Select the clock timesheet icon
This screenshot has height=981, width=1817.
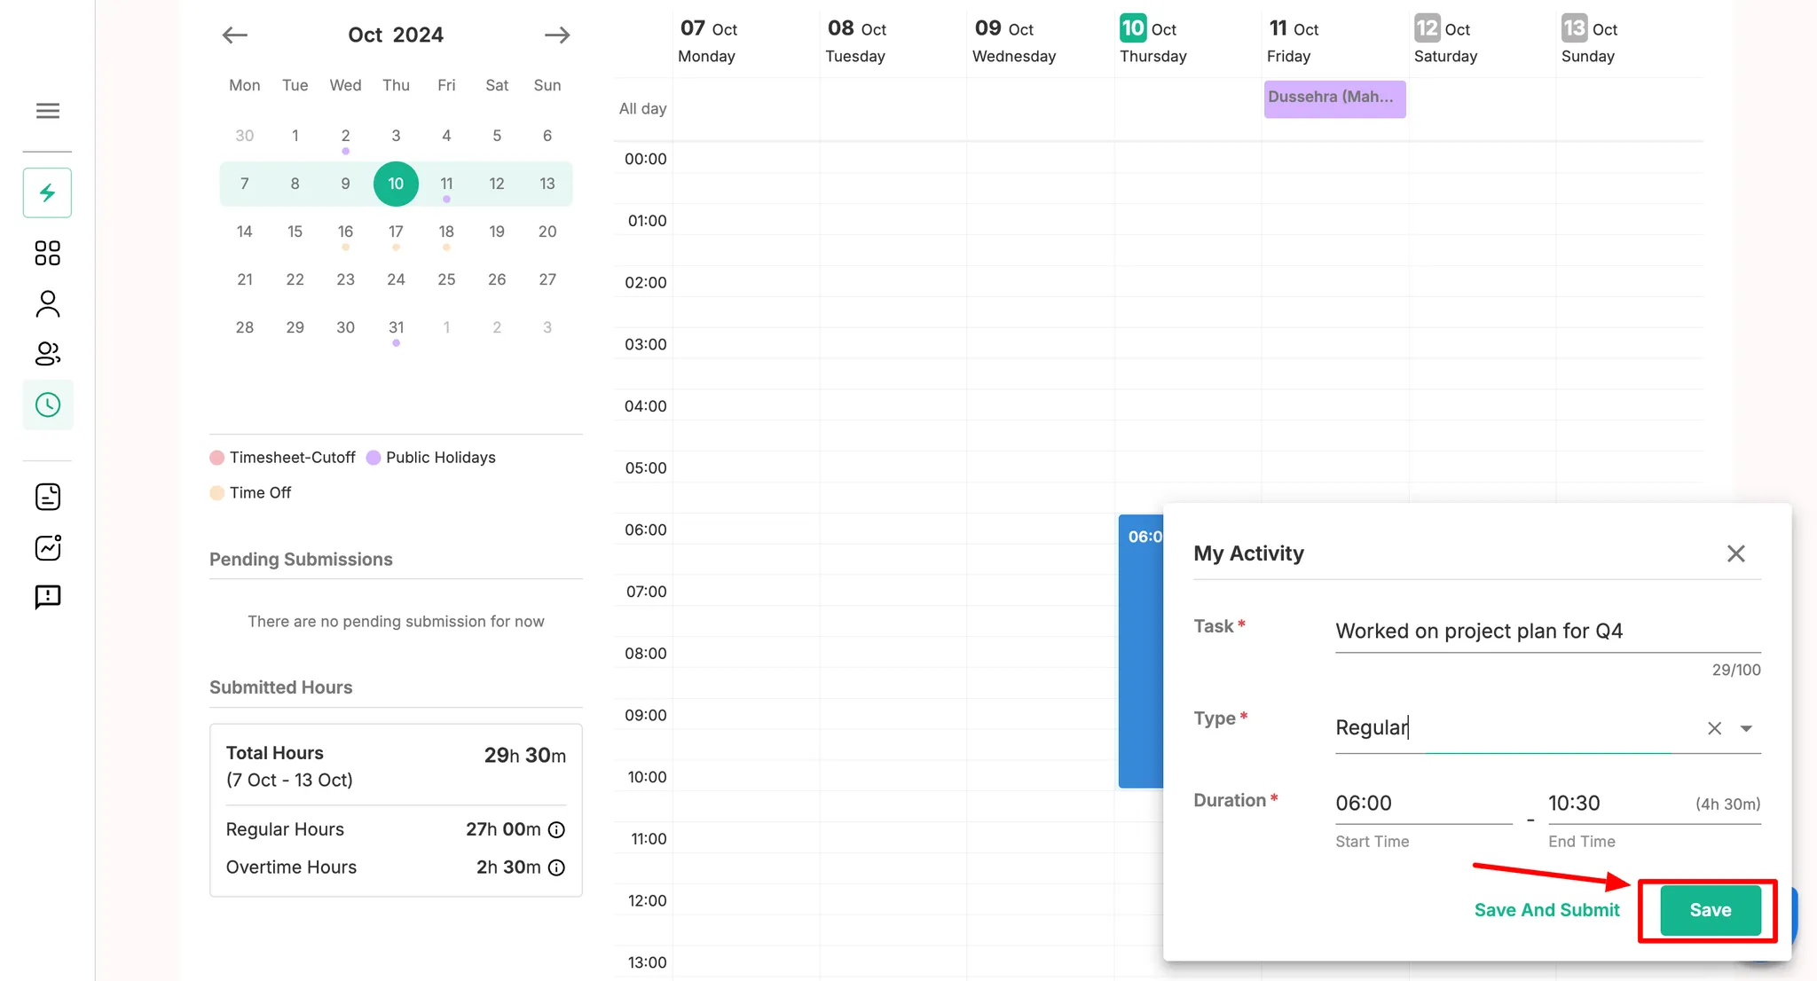pos(48,405)
